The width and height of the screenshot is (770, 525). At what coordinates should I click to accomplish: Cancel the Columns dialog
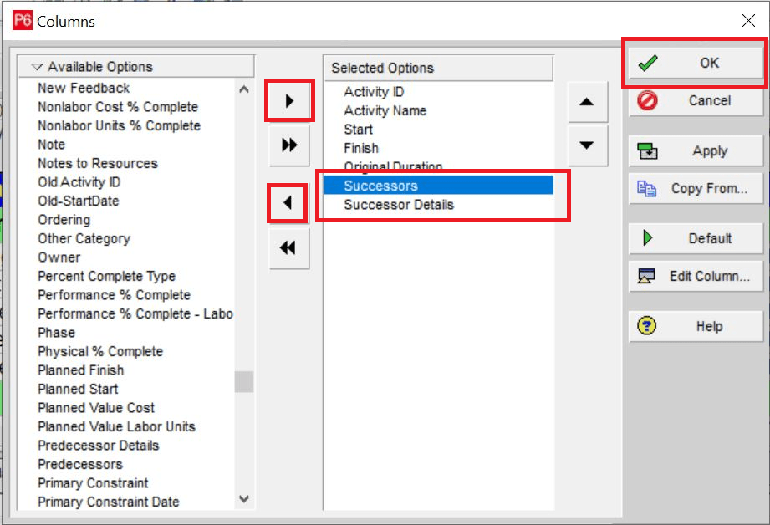click(x=696, y=100)
